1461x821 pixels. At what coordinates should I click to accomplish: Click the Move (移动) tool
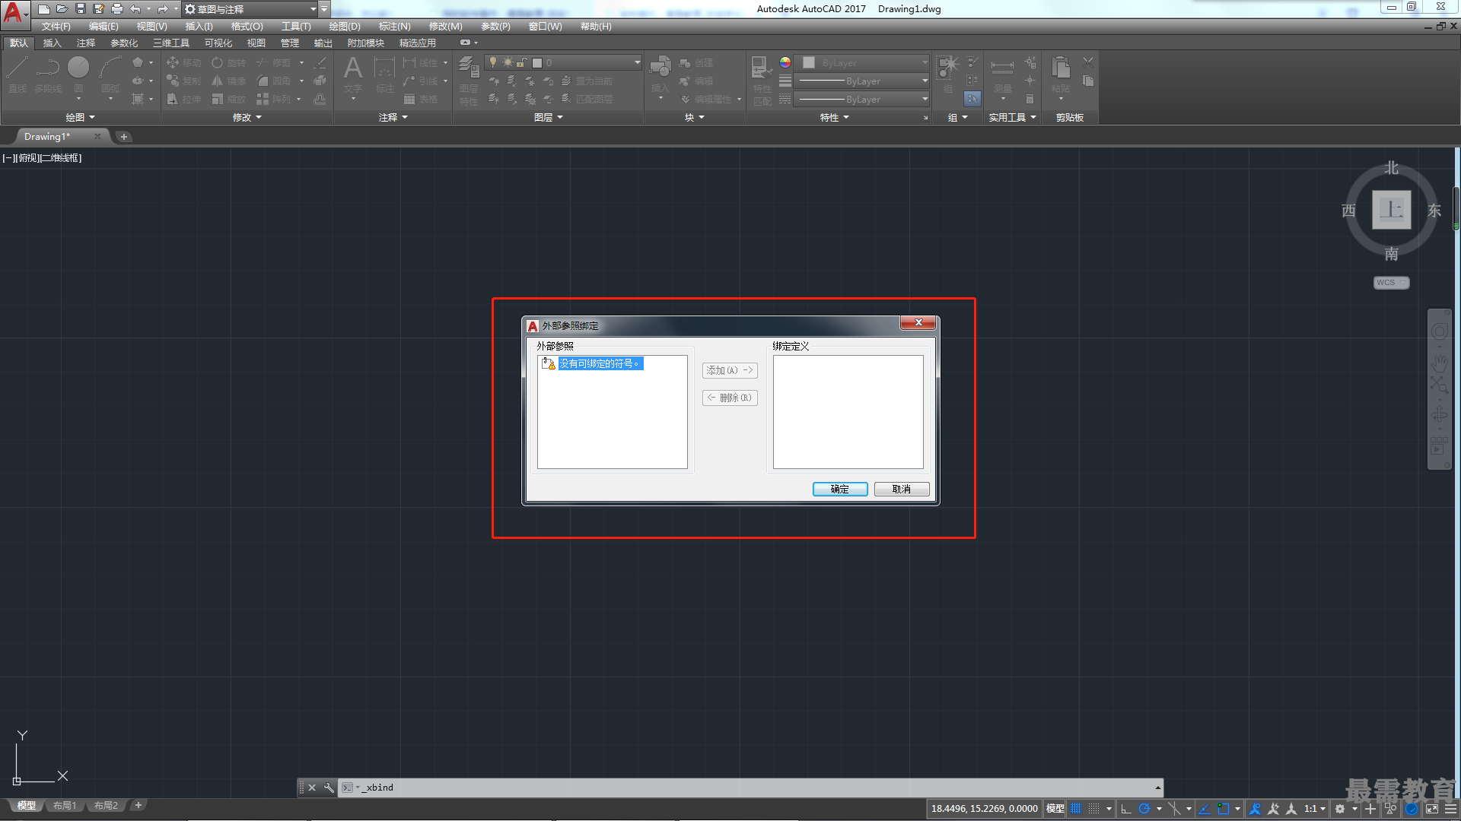[x=183, y=62]
